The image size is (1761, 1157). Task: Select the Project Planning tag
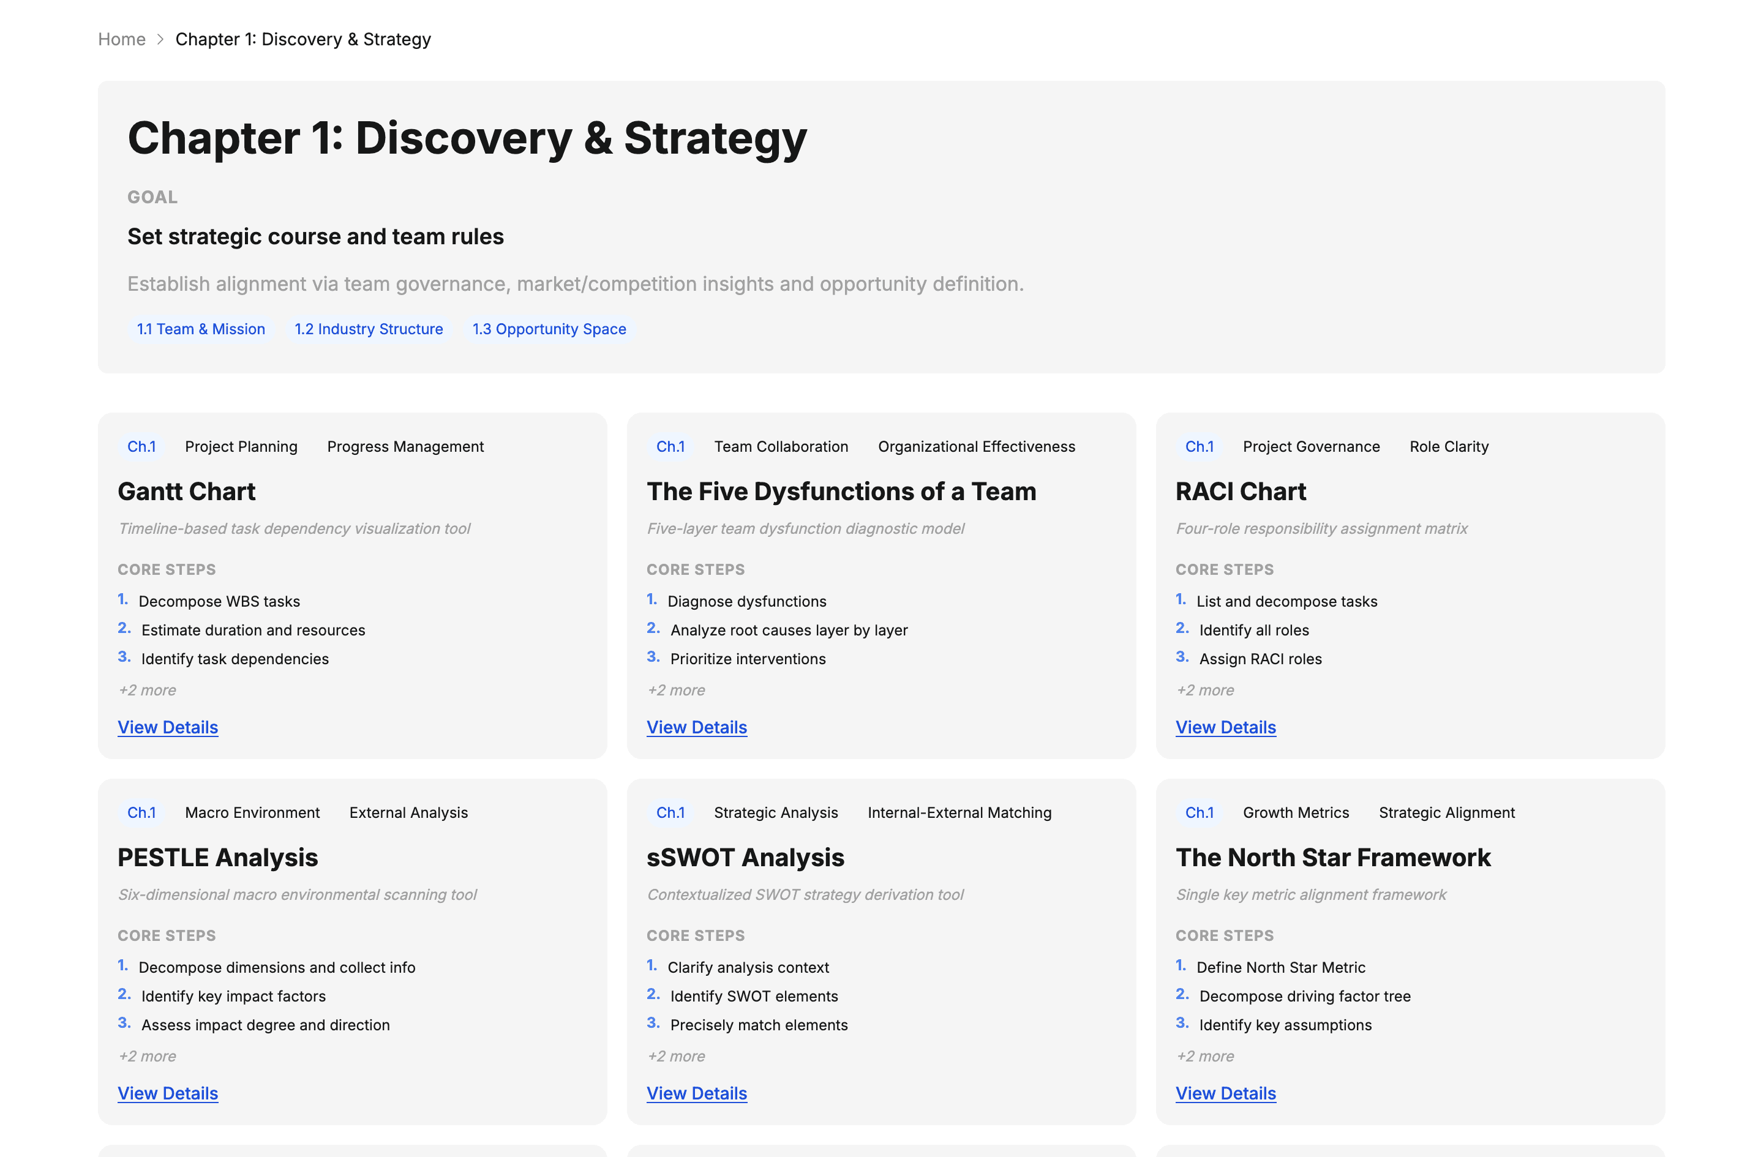coord(241,447)
